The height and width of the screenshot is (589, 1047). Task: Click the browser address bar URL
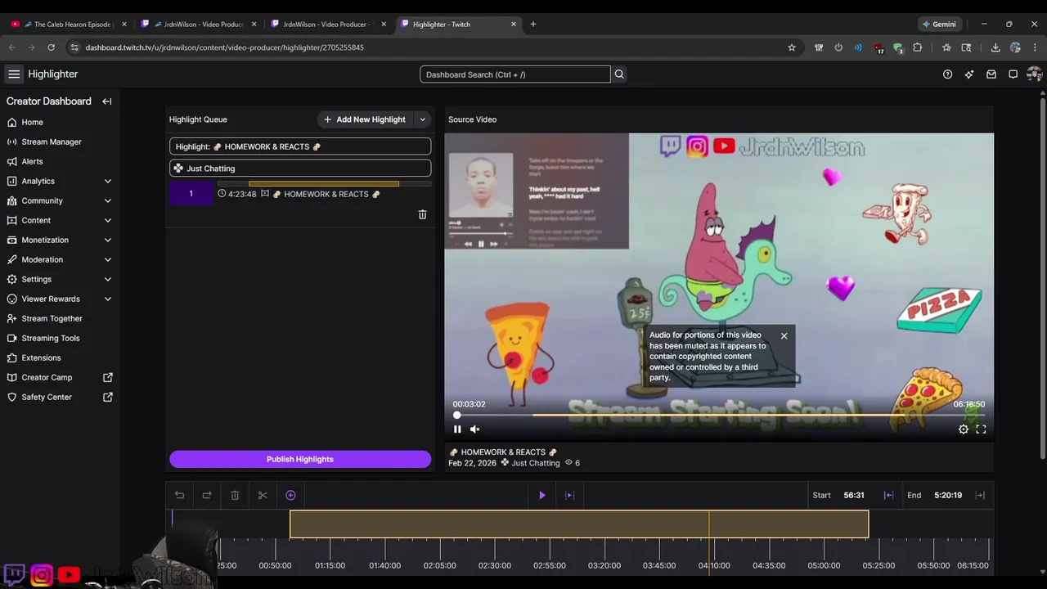click(x=225, y=47)
